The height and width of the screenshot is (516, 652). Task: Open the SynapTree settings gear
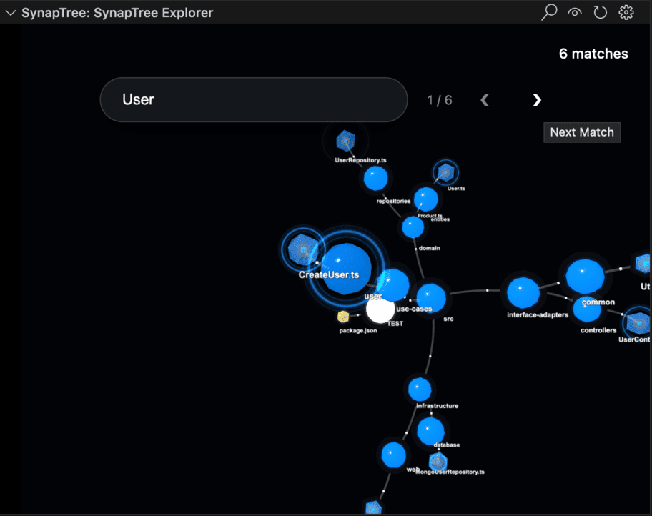[x=626, y=12]
